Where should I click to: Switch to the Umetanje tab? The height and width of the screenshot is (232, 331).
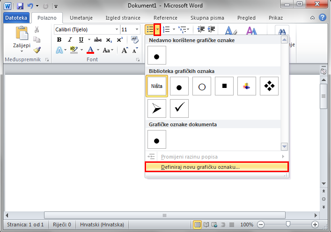click(81, 18)
